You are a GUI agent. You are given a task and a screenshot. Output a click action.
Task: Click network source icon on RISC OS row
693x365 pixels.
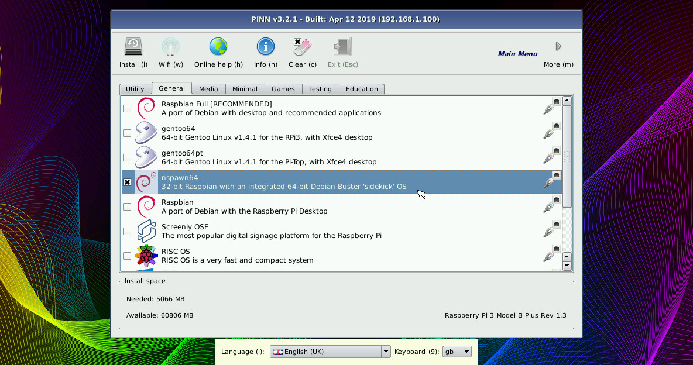551,254
